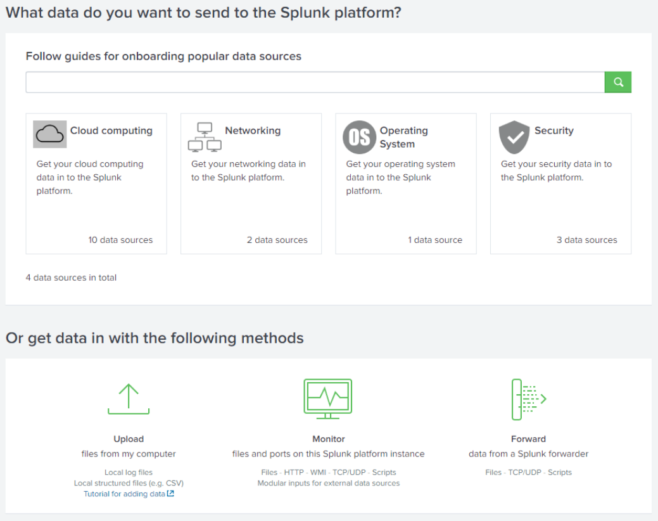Image resolution: width=658 pixels, height=521 pixels.
Task: Select the Security card title
Action: click(x=554, y=131)
